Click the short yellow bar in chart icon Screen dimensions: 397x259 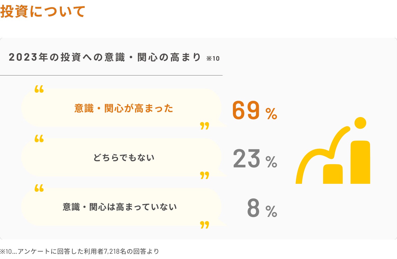click(x=333, y=174)
